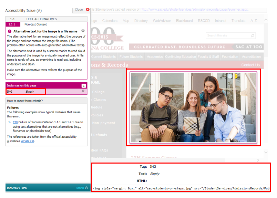Open the WCAG 2.0 guidelines link

(27, 141)
